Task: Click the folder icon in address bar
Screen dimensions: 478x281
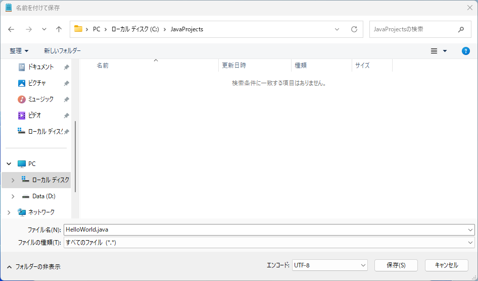Action: coord(78,29)
